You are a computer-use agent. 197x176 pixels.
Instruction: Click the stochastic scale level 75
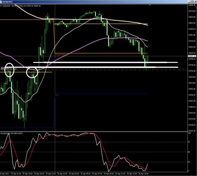click(x=189, y=142)
